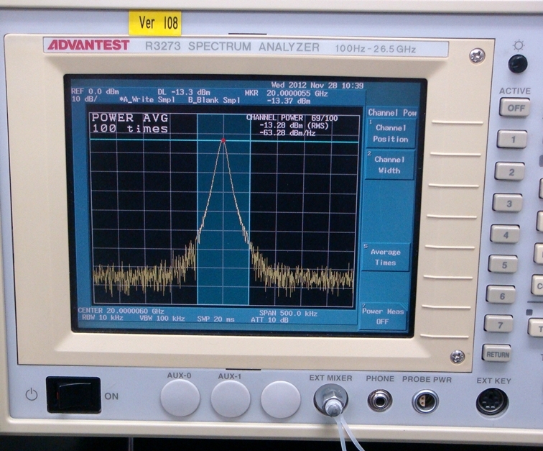Click the red marker at trace peak
Screen dimensions: 543x451
click(223, 140)
